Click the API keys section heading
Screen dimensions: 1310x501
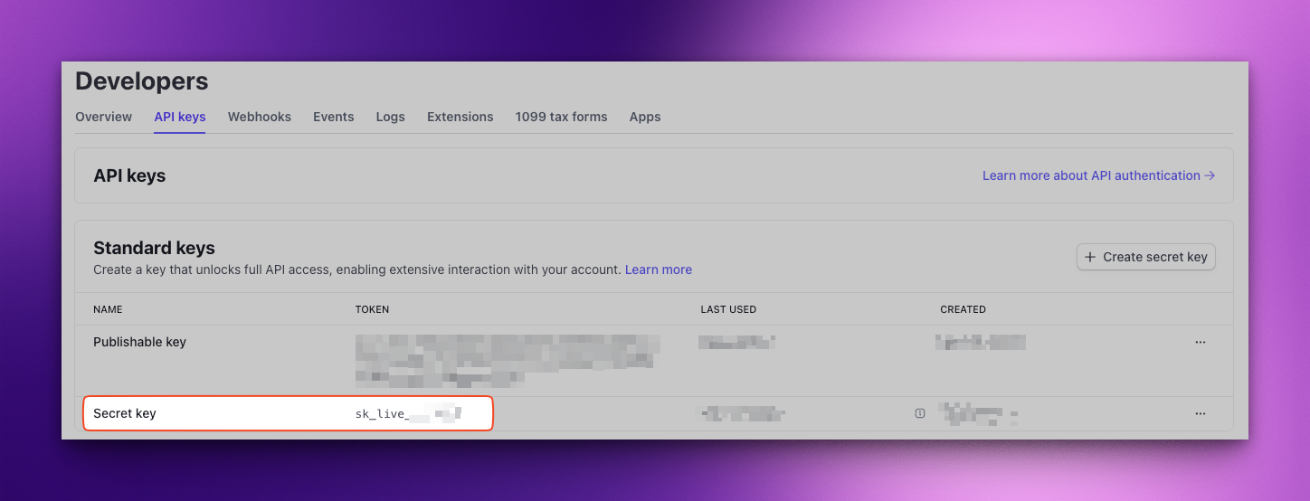[x=129, y=175]
